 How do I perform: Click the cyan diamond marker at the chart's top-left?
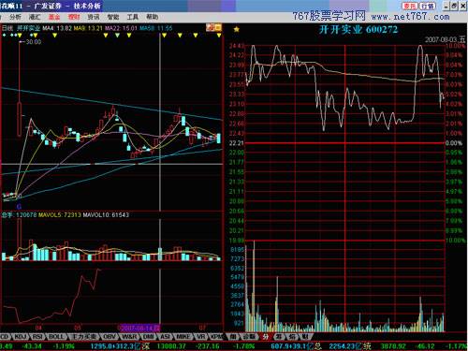click(x=4, y=36)
